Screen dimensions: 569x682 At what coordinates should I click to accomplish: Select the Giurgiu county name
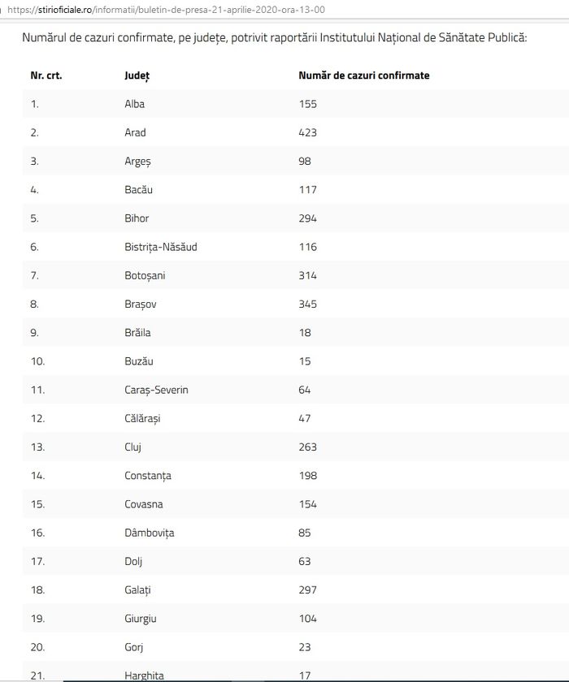point(140,619)
